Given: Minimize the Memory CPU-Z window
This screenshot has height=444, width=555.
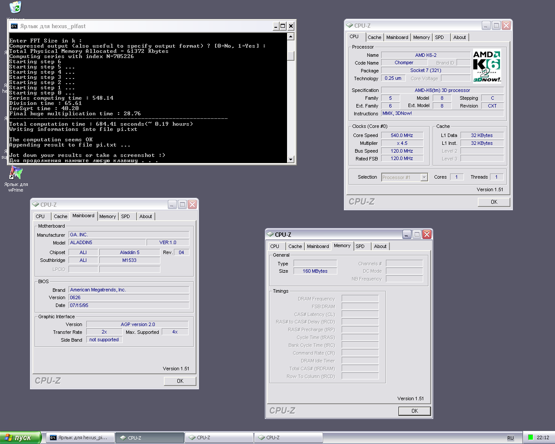Looking at the screenshot, I should coord(407,234).
